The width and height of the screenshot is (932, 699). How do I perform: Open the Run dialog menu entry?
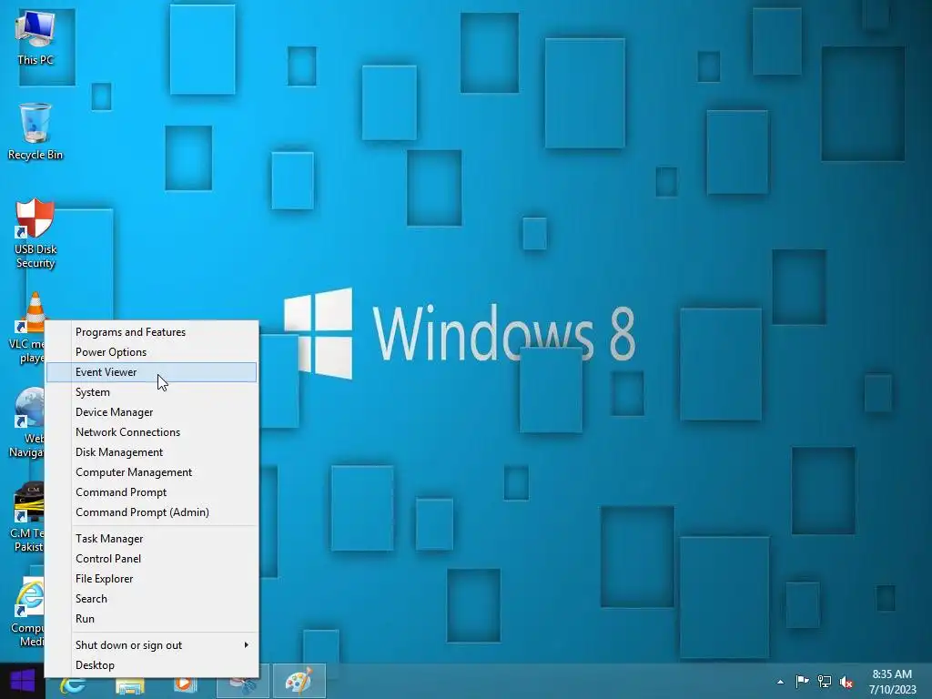point(152,619)
